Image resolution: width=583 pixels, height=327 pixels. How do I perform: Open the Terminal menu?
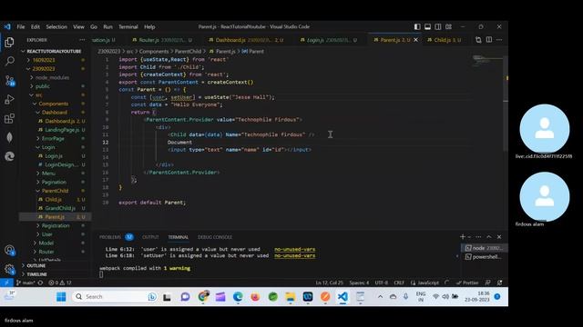click(128, 26)
